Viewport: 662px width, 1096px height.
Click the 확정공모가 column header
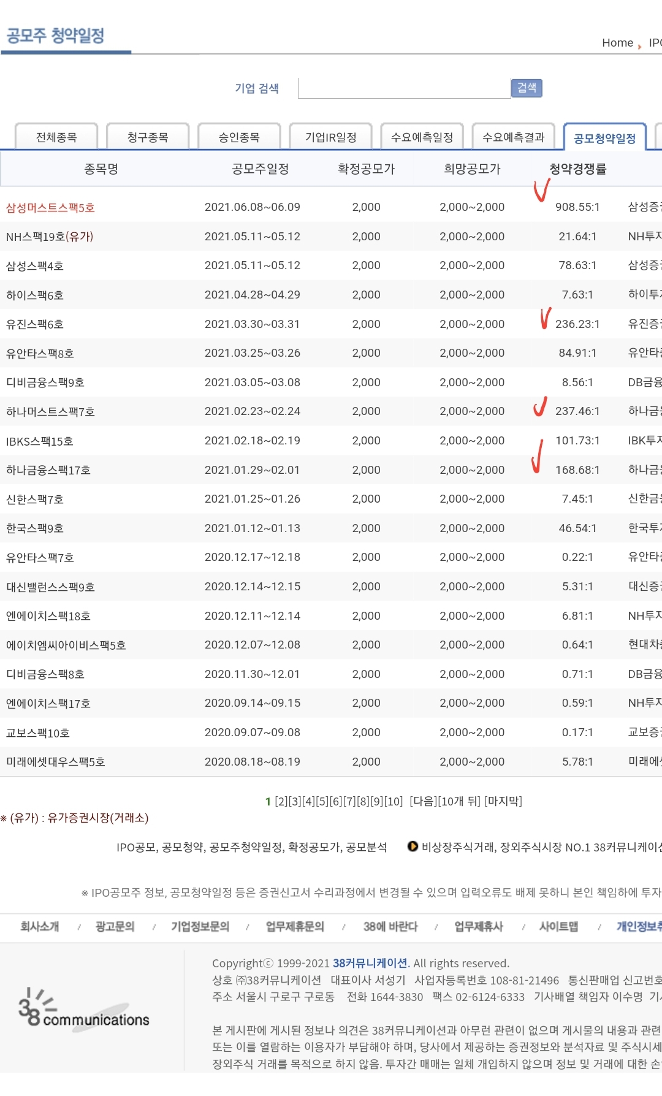pyautogui.click(x=366, y=169)
